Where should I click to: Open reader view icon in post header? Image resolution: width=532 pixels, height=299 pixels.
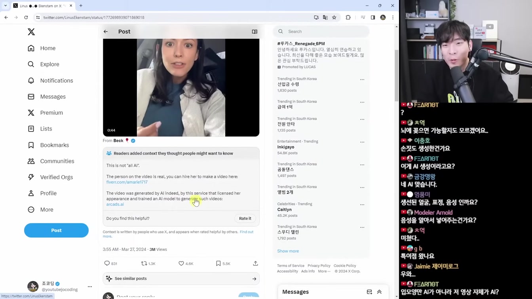point(255,32)
